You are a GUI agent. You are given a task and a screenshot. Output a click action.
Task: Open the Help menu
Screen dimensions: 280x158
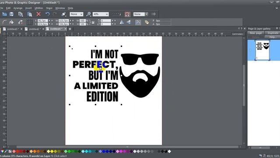tap(70, 8)
